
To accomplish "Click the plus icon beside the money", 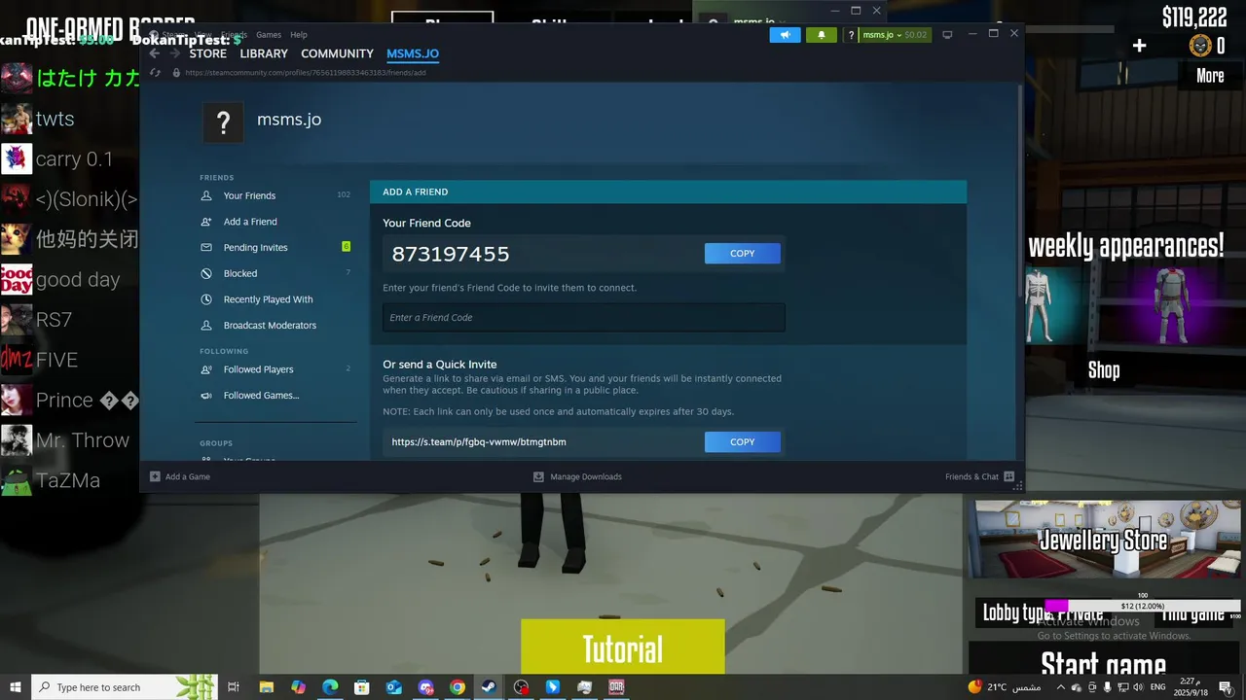I will (x=1139, y=46).
